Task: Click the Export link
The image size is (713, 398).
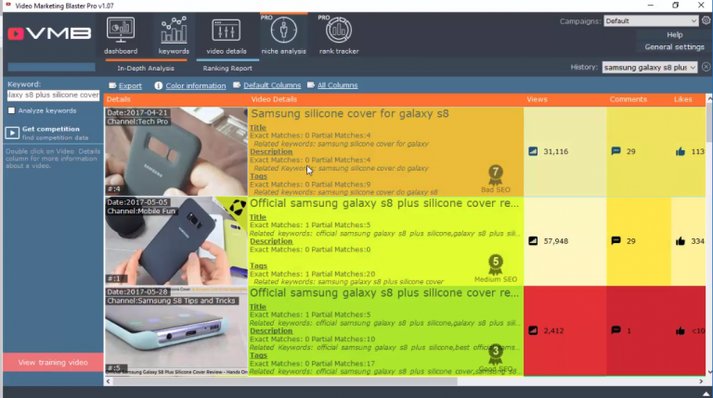Action: (x=130, y=85)
